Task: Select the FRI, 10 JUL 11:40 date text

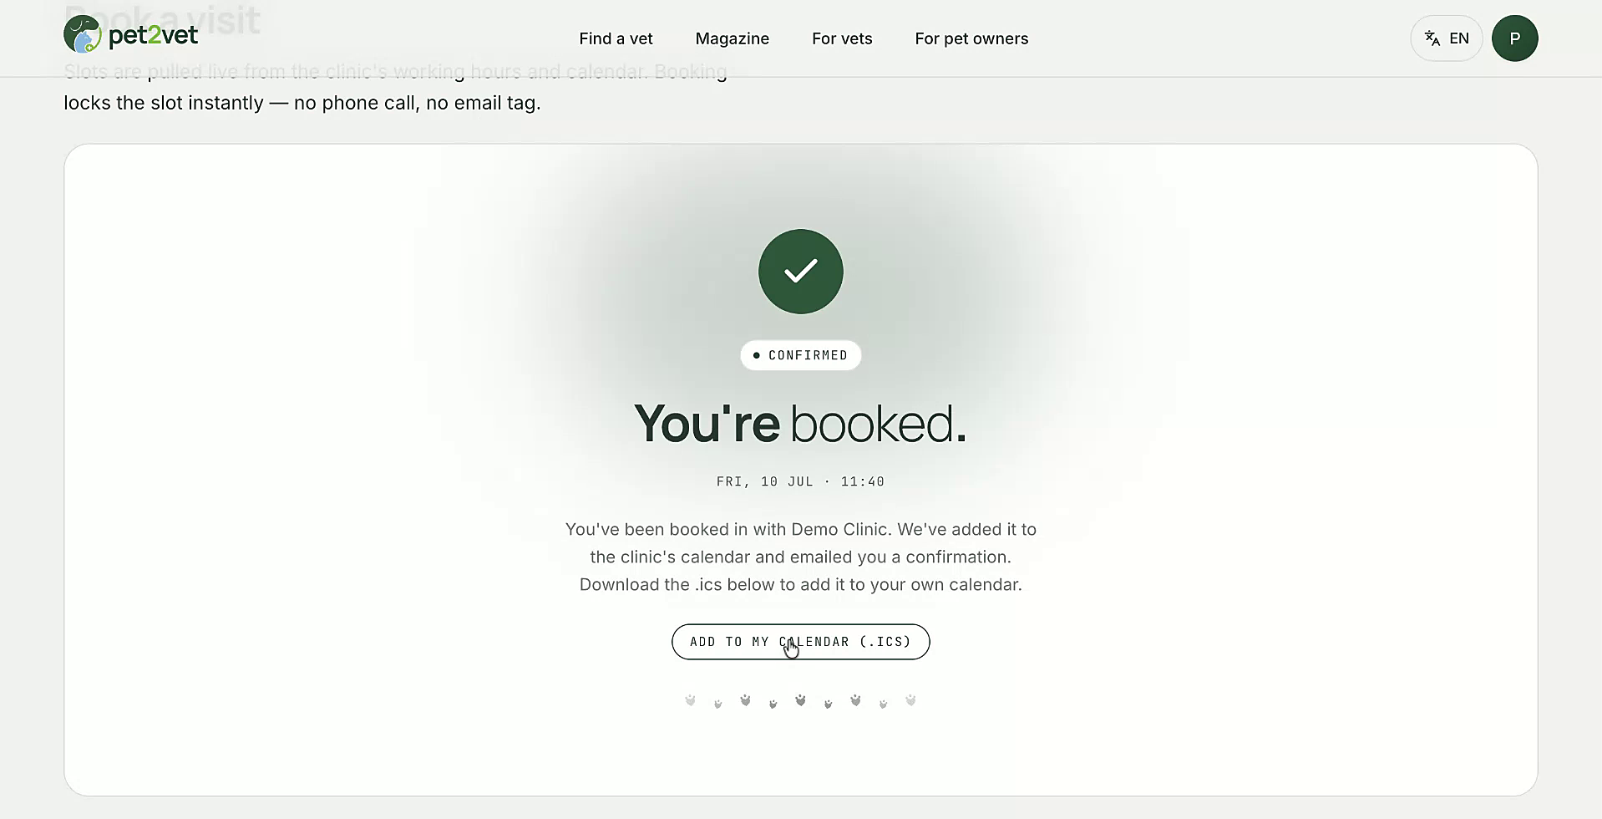Action: click(x=800, y=481)
